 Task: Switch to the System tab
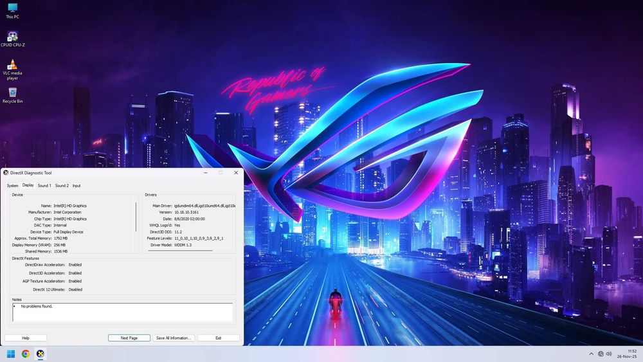12,186
